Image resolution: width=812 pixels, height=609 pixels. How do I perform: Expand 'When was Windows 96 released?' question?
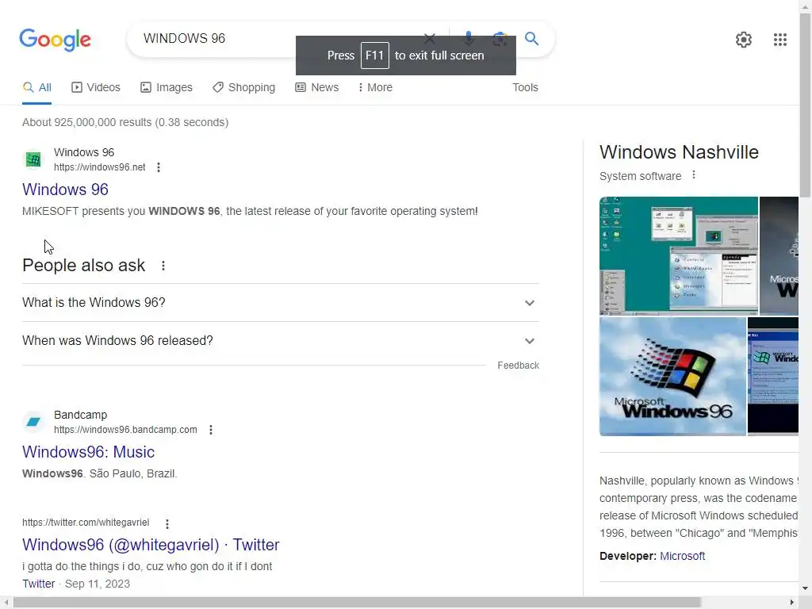(x=280, y=341)
